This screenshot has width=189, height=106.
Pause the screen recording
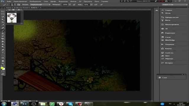(159, 1)
